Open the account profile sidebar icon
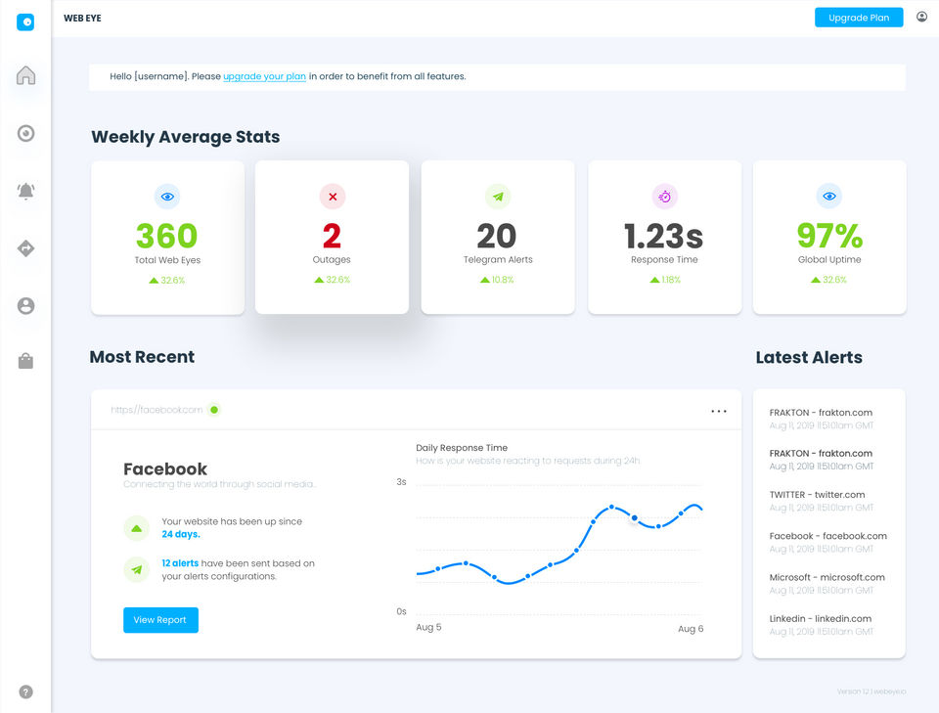Screen dimensions: 939x713 tap(25, 306)
